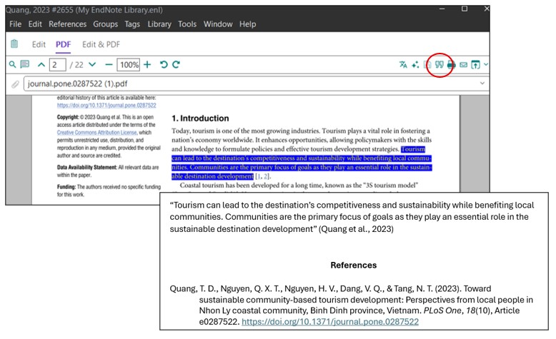Go to previous PDF page
Screen dimensions: 556x339
[x=41, y=65]
